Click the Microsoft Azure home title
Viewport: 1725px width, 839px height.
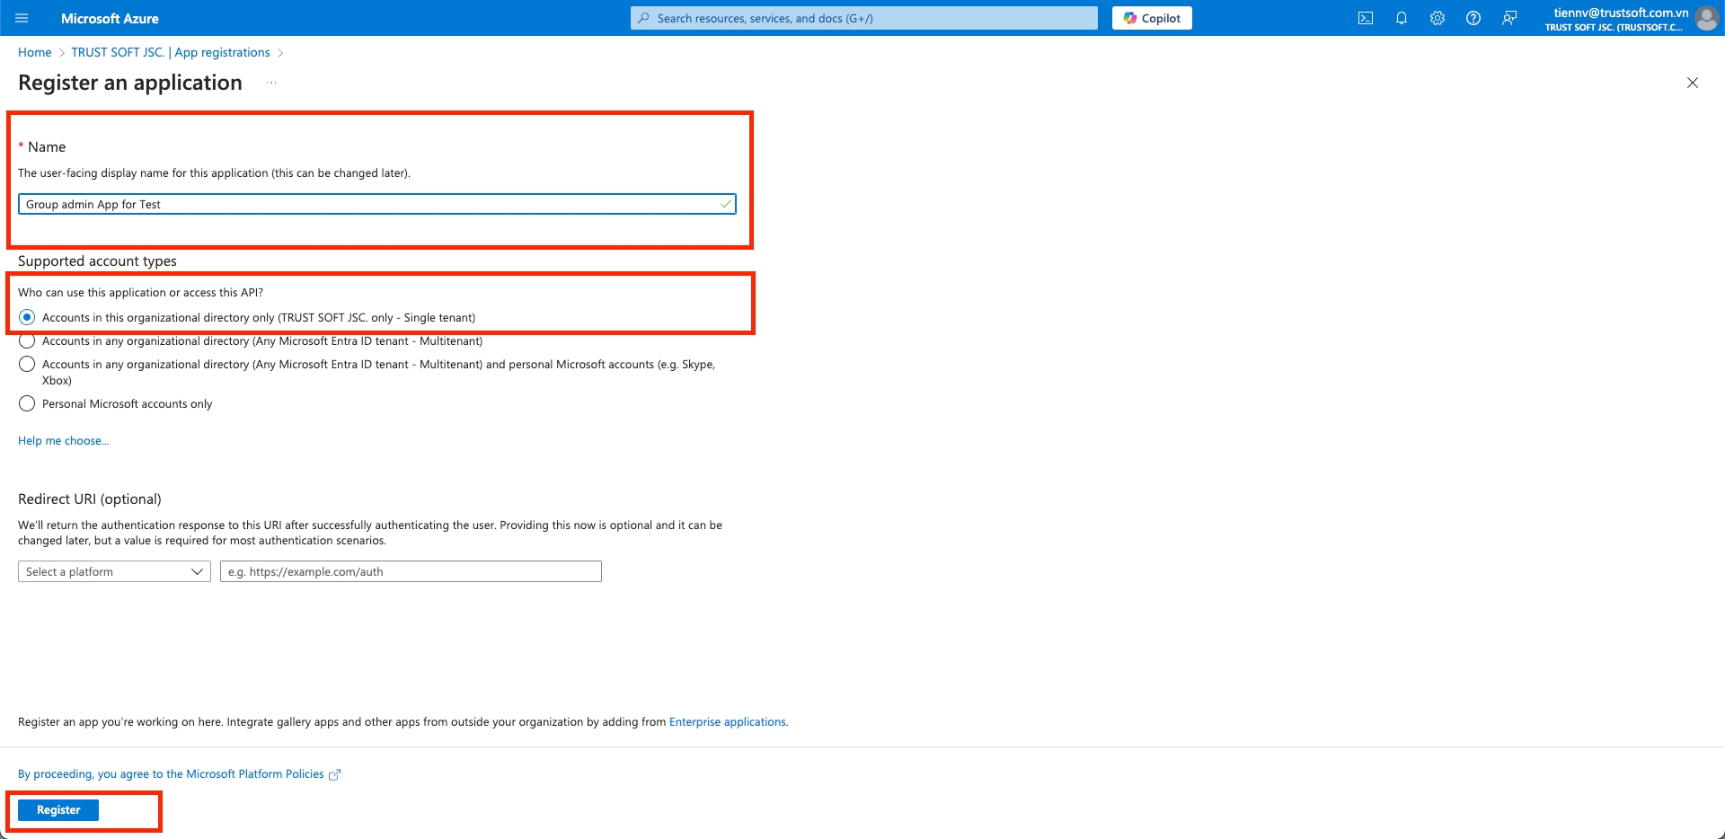point(110,18)
